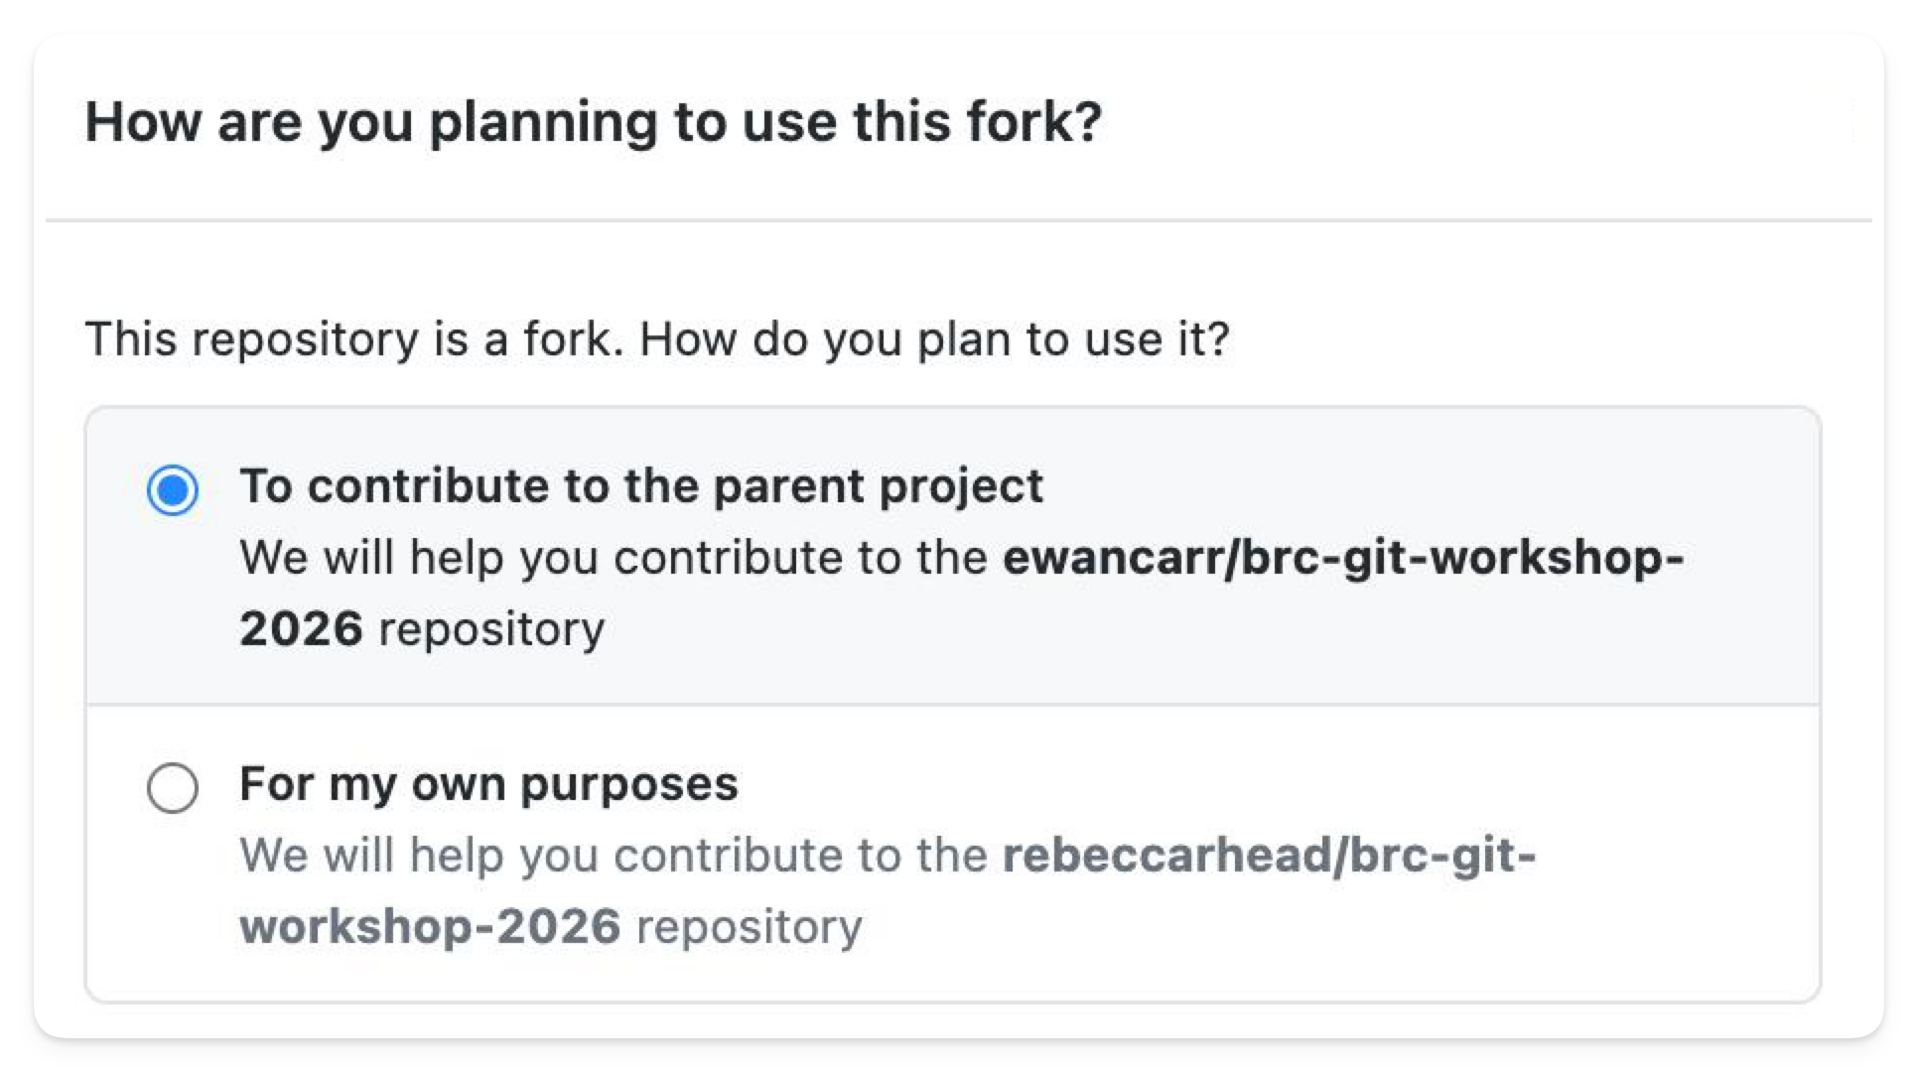Click 'We will help you' in the first option
This screenshot has width=1918, height=1072.
371,558
